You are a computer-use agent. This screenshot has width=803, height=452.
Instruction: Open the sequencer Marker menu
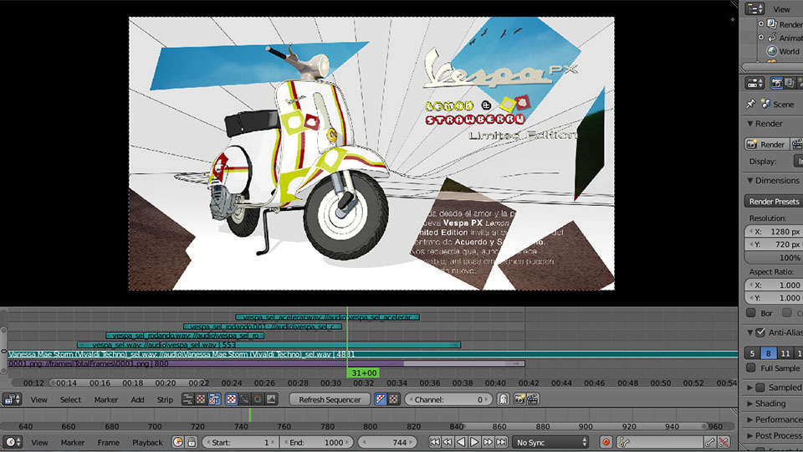106,400
